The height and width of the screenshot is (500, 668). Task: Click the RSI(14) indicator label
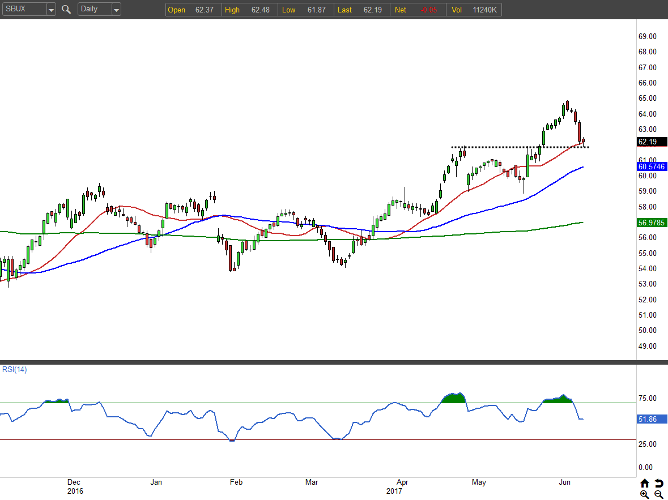coord(14,370)
